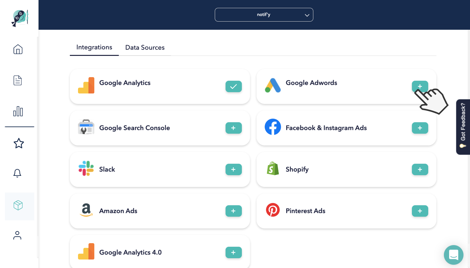This screenshot has height=268, width=470.
Task: Add the Google Search Console integration
Action: (x=233, y=128)
